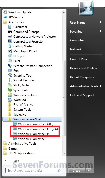Open Control Panel from right pane
Viewport: 105px width, 178px height.
coord(79,59)
